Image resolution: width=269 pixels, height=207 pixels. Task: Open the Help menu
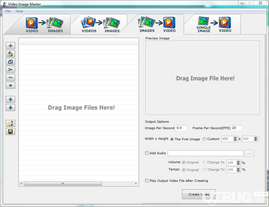point(19,11)
